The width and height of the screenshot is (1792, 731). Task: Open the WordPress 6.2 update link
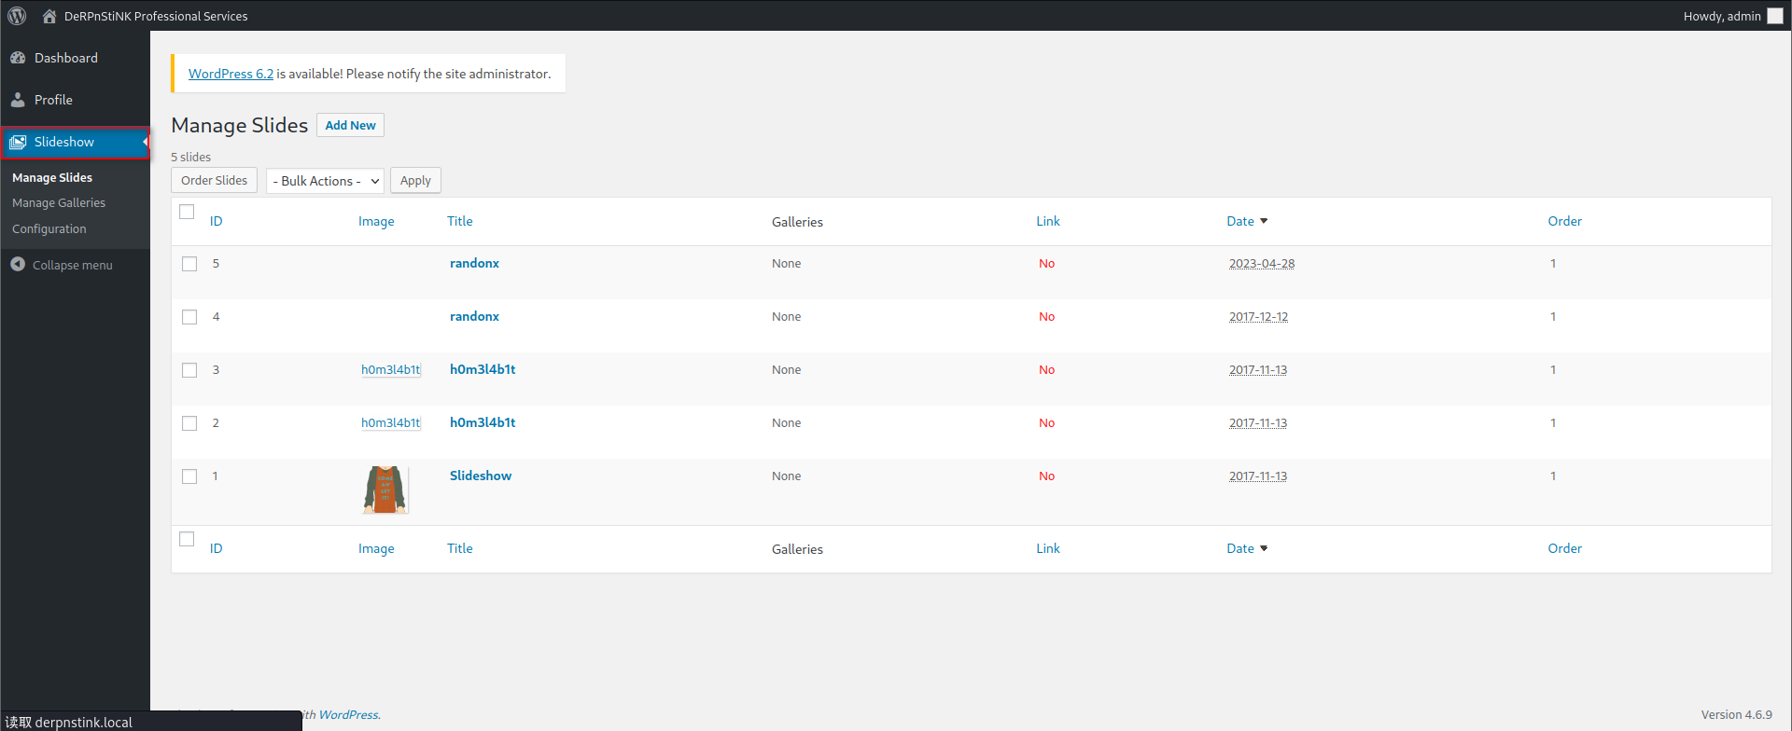click(x=231, y=74)
